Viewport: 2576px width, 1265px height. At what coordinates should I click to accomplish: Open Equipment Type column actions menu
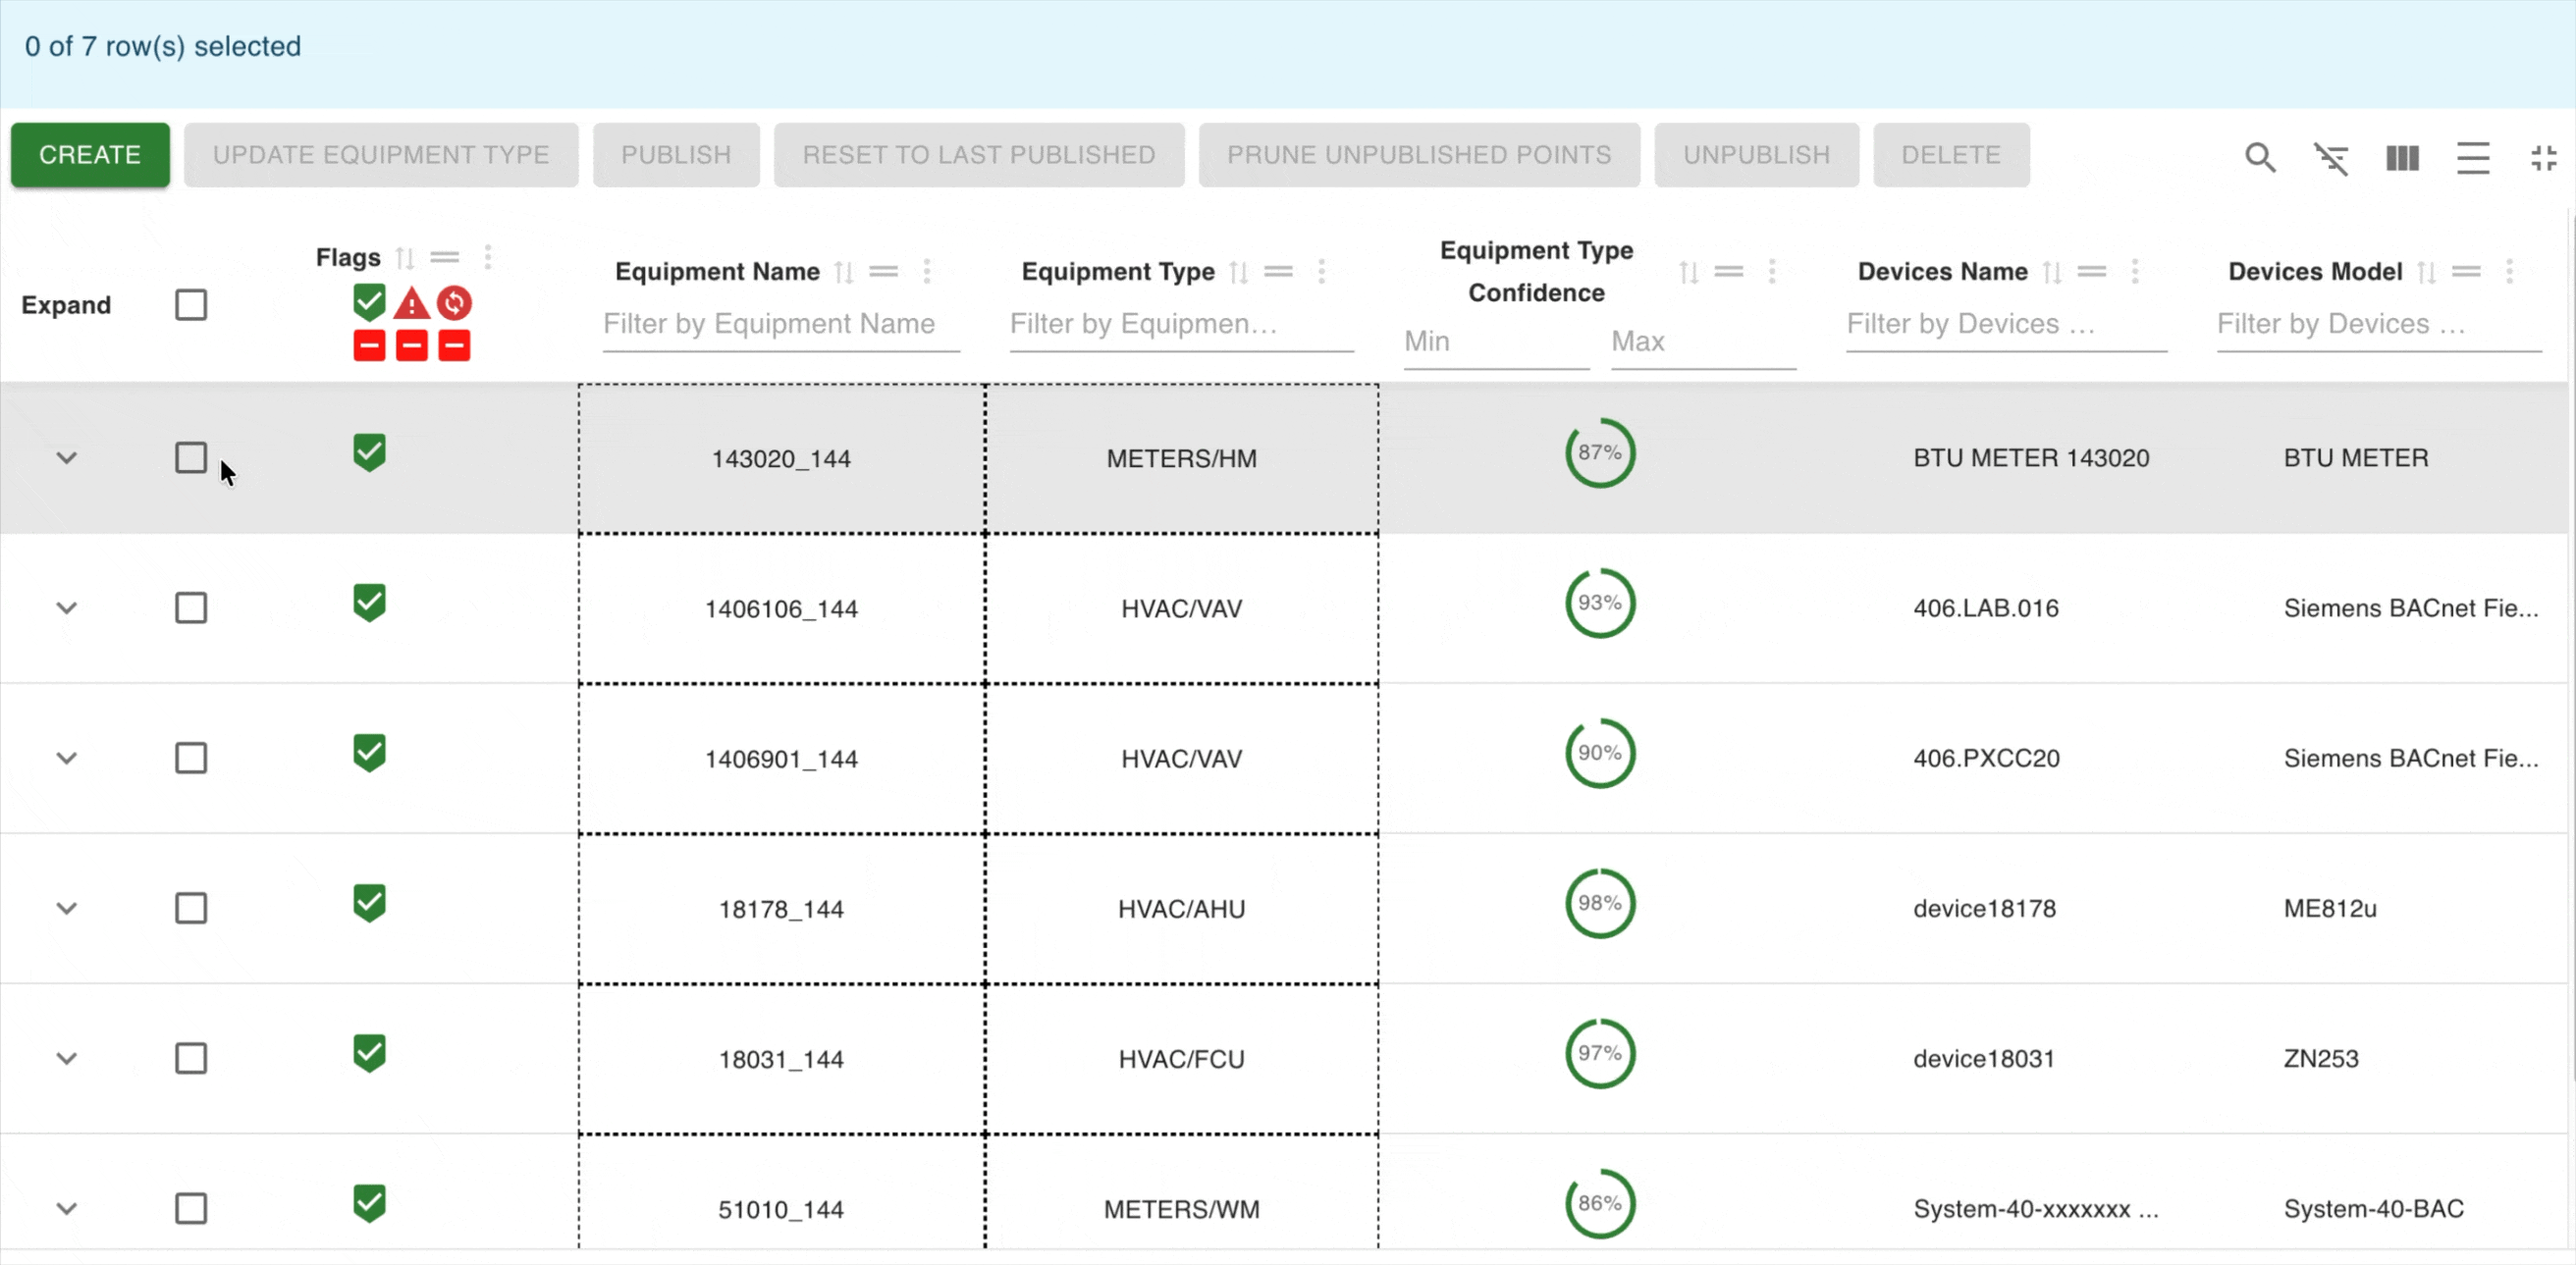click(1322, 272)
